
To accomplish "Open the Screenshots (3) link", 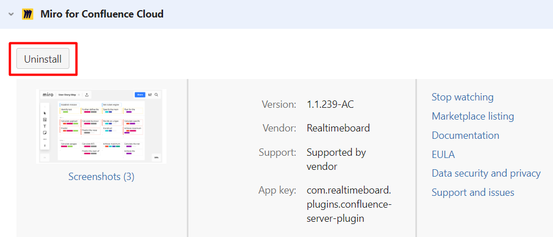I will [x=101, y=177].
